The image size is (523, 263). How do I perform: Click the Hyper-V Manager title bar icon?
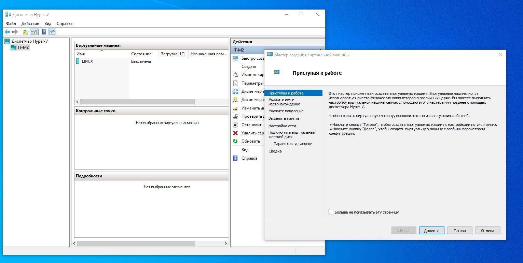tap(8, 15)
